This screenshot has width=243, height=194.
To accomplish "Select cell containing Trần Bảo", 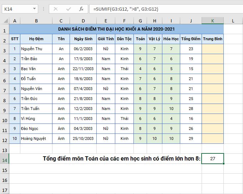I will click(36, 59).
